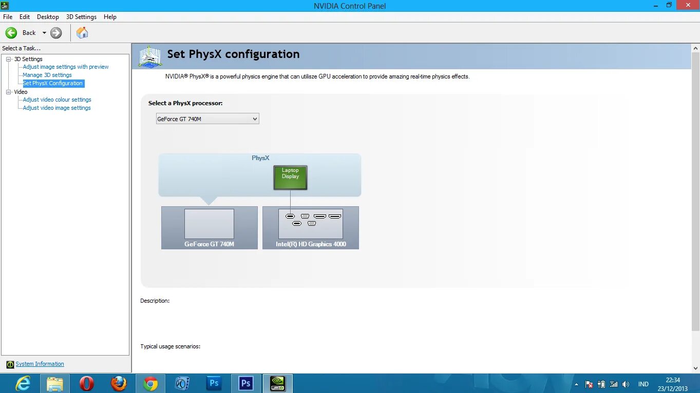The image size is (700, 393).
Task: Open the Back history dropdown arrow
Action: pos(44,33)
